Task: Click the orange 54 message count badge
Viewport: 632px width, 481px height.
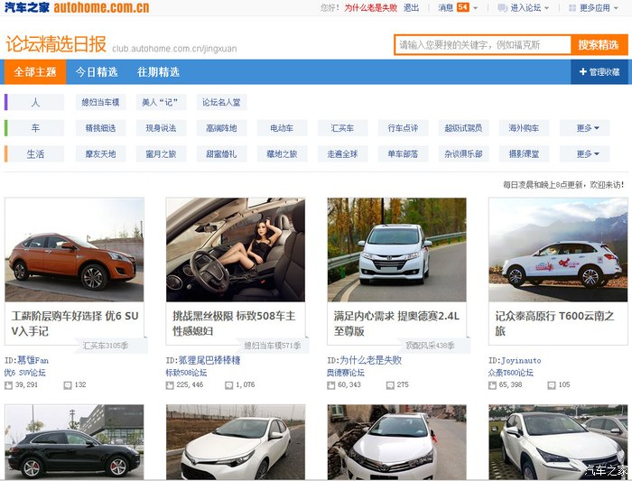Action: 462,8
